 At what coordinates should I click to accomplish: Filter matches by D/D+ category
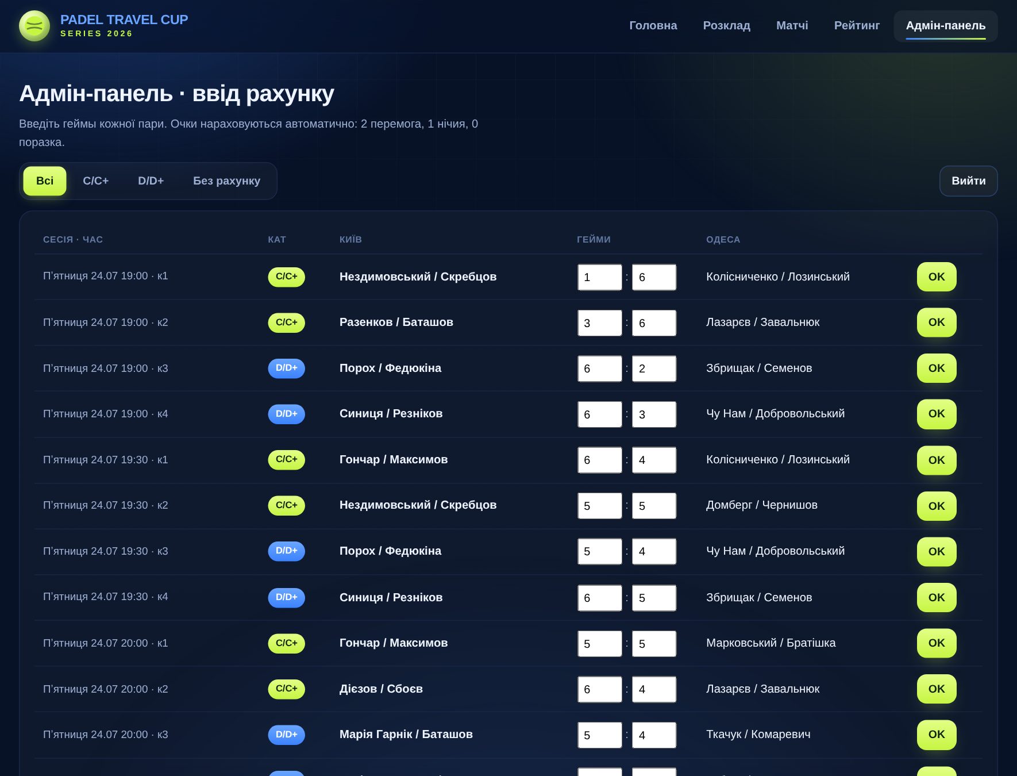pyautogui.click(x=151, y=181)
